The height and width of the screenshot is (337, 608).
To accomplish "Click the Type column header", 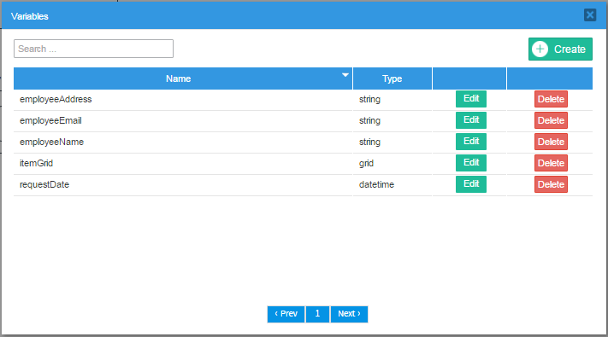I will click(393, 78).
